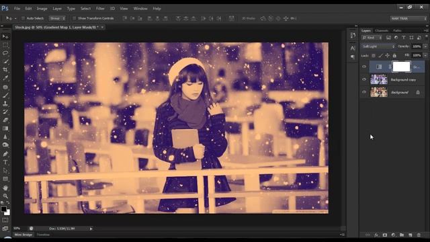Select the Rectangular Marquee tool
430x242 pixels.
pyautogui.click(x=5, y=45)
